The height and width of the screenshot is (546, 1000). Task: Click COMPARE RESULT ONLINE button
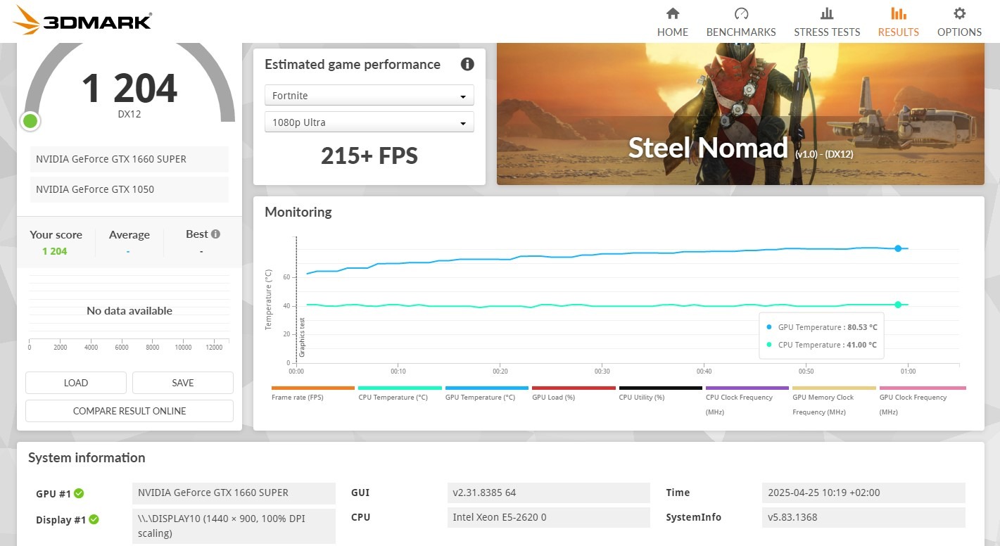(129, 411)
